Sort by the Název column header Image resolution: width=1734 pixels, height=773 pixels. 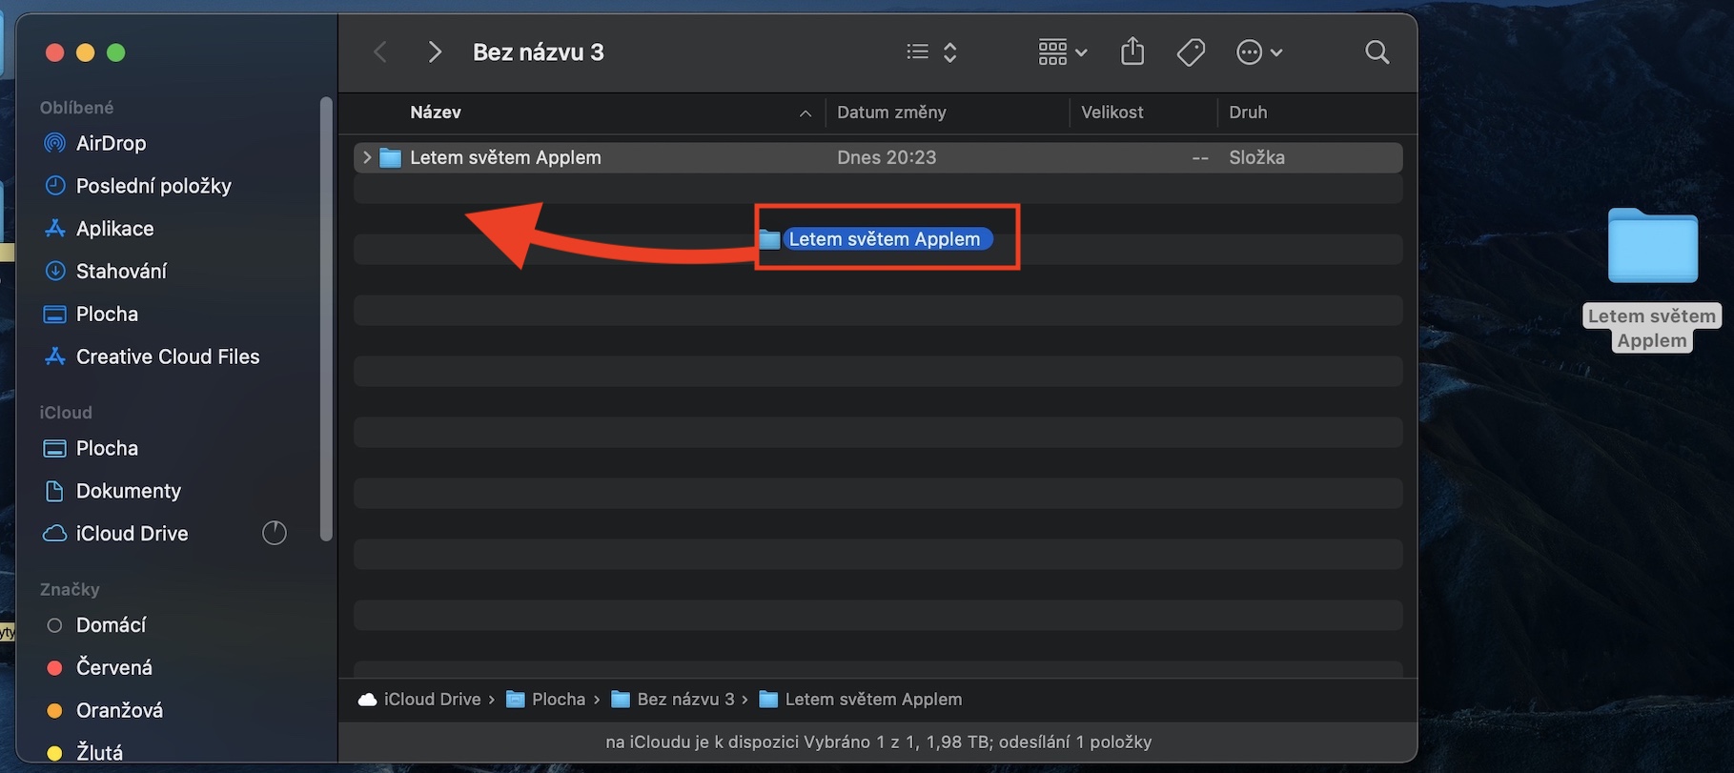(436, 112)
